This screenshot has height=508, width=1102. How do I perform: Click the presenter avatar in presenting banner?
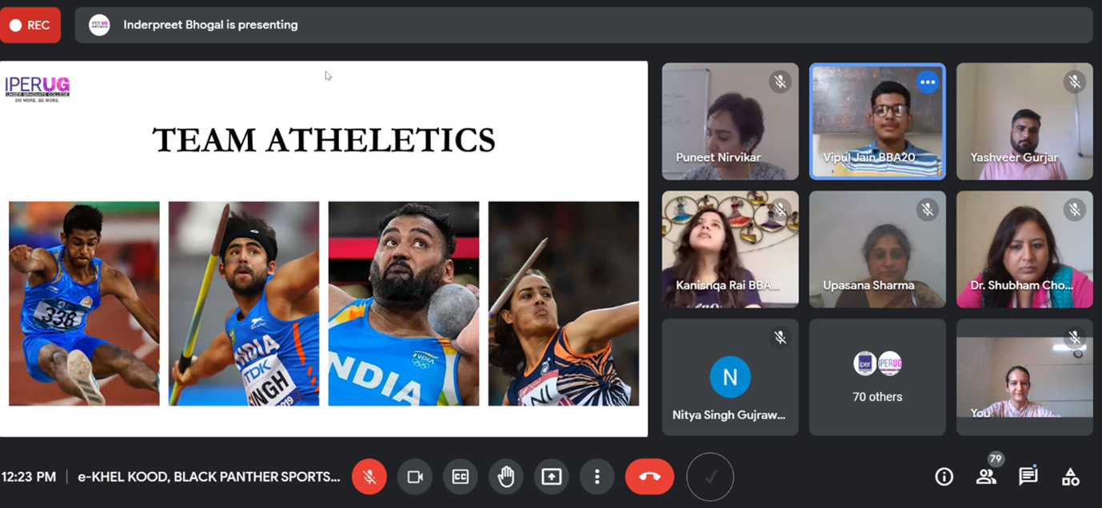pyautogui.click(x=99, y=25)
